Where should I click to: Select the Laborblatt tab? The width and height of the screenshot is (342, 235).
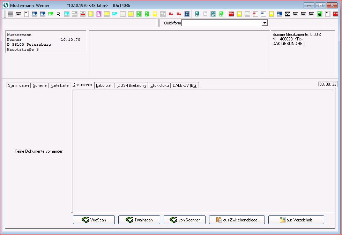tap(104, 85)
